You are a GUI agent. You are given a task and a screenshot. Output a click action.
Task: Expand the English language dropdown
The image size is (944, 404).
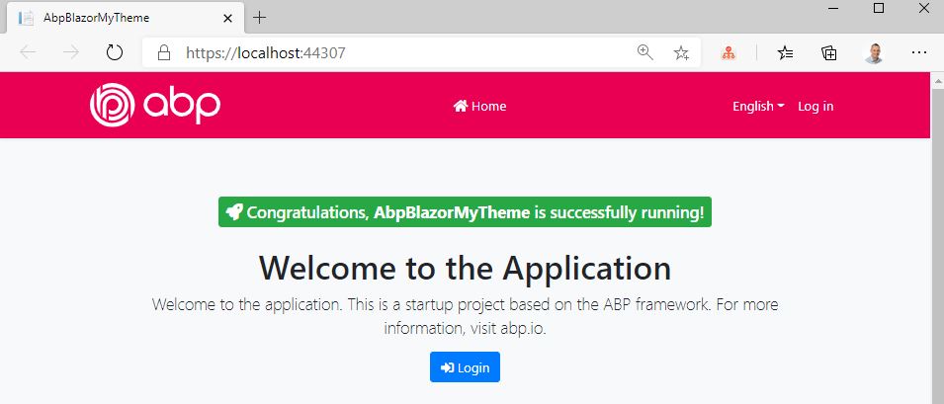[x=758, y=107]
